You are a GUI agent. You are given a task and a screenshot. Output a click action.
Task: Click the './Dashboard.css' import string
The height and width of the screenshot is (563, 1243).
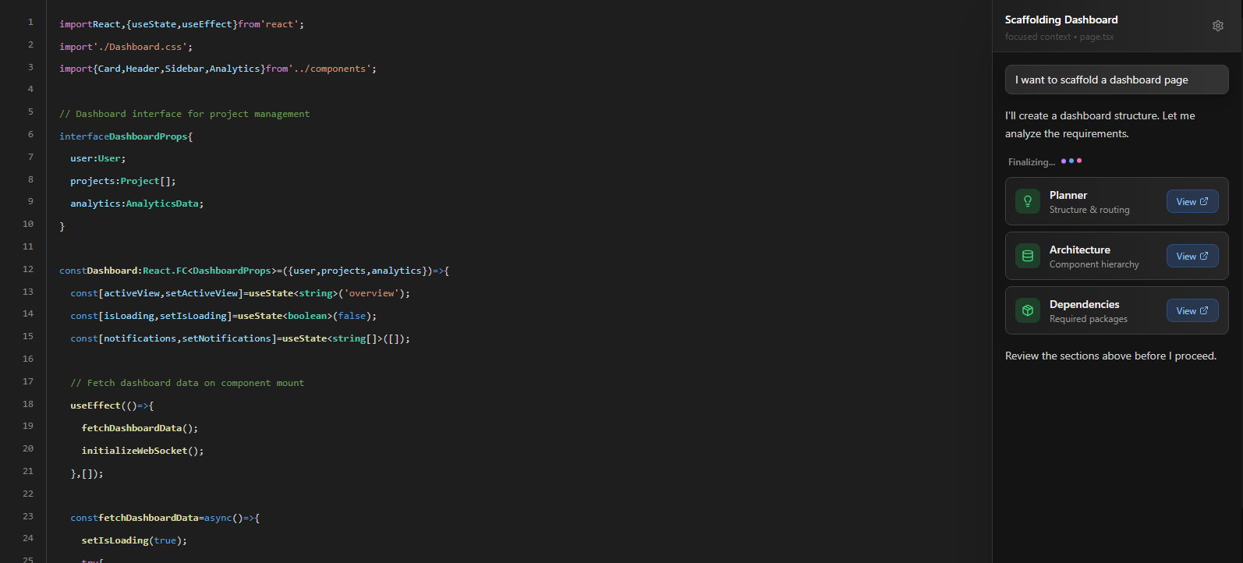[x=140, y=47]
